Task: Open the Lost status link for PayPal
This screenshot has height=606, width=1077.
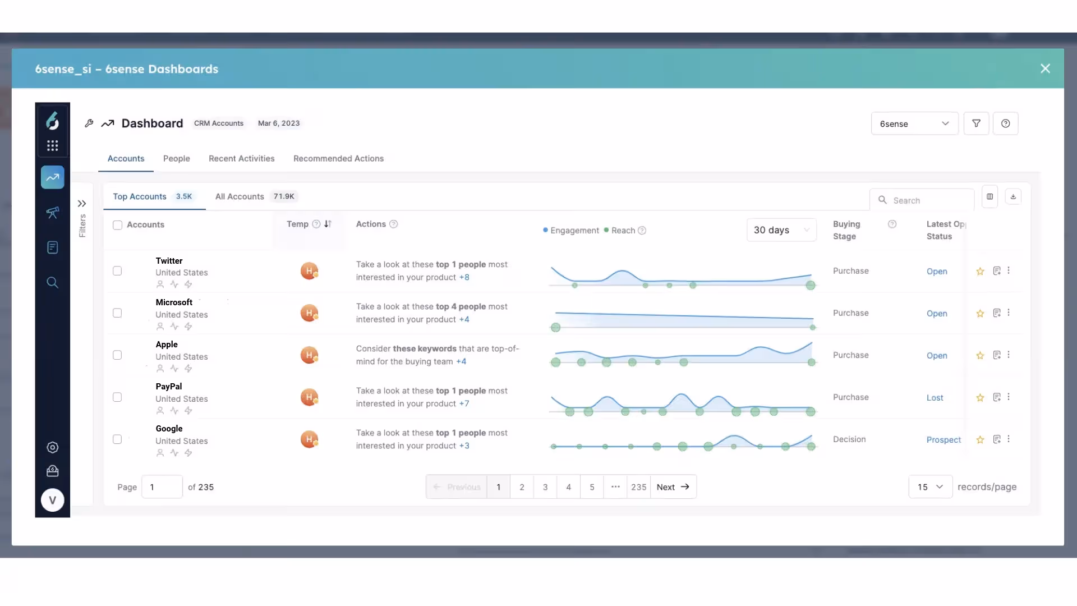Action: [x=935, y=398]
